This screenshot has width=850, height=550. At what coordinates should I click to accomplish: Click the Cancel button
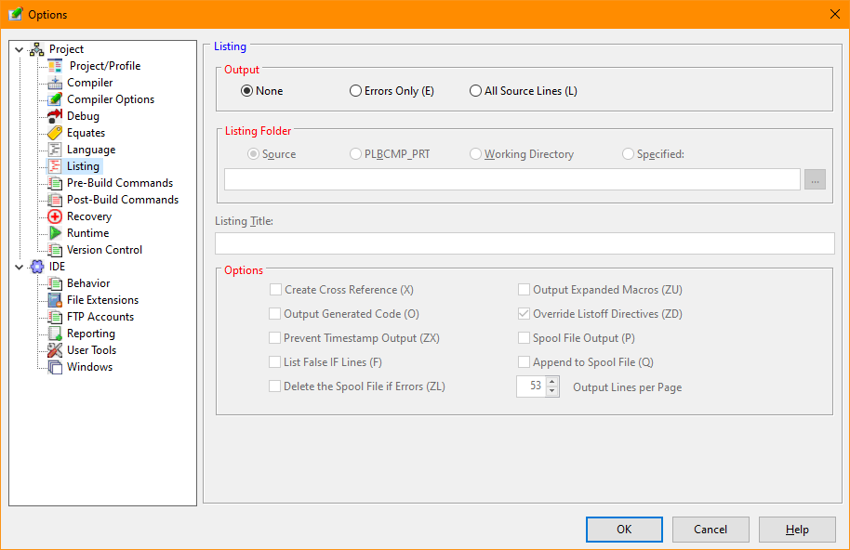pyautogui.click(x=711, y=530)
